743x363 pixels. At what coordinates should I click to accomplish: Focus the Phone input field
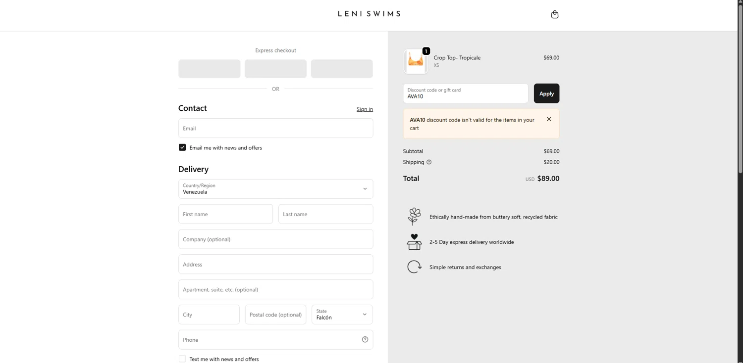(x=275, y=340)
